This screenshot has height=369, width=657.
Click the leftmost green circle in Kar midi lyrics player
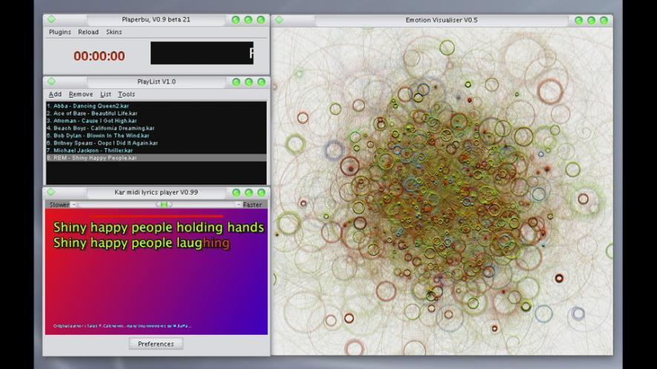click(x=237, y=193)
